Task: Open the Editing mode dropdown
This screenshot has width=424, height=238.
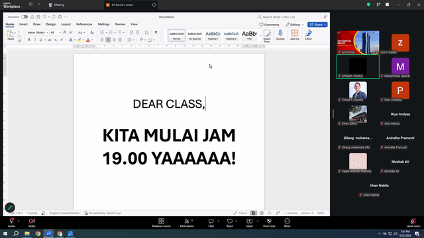Action: pos(294,24)
